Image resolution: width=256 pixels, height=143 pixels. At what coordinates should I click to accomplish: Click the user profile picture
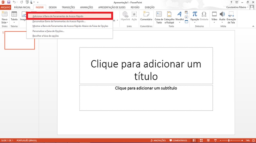click(252, 7)
